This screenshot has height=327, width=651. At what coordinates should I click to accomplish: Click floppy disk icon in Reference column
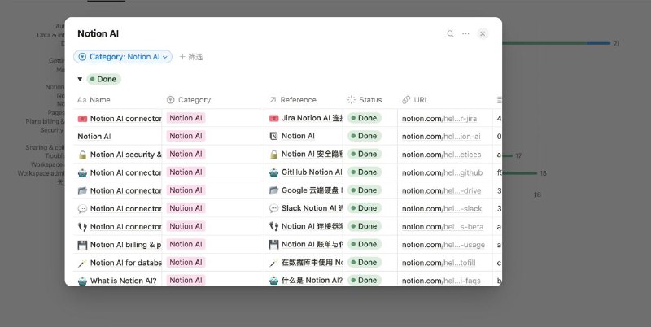coord(273,244)
